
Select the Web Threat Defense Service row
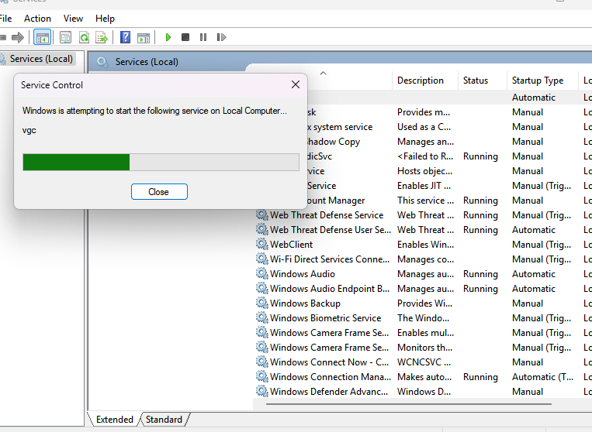pyautogui.click(x=327, y=215)
